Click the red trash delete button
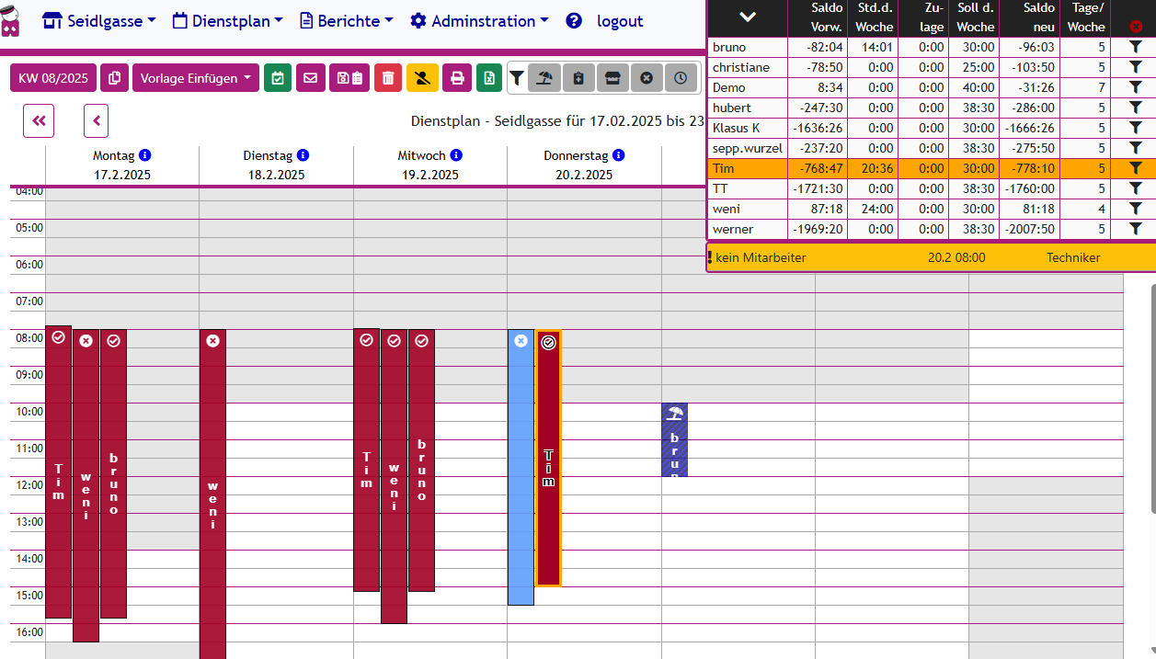The width and height of the screenshot is (1156, 659). (388, 78)
